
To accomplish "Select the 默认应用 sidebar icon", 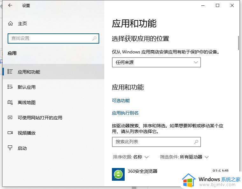I will 10,87.
